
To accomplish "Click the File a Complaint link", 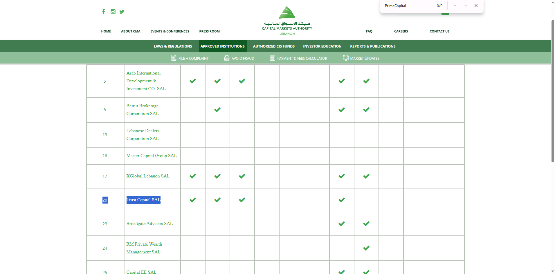I will (x=194, y=59).
